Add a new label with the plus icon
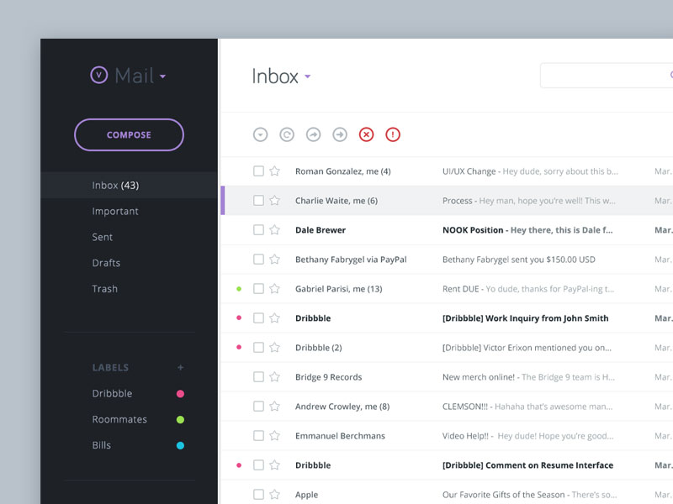 [x=182, y=367]
